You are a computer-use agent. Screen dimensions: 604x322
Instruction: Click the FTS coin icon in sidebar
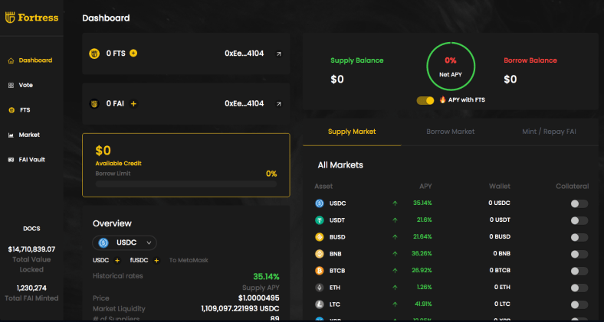point(11,110)
